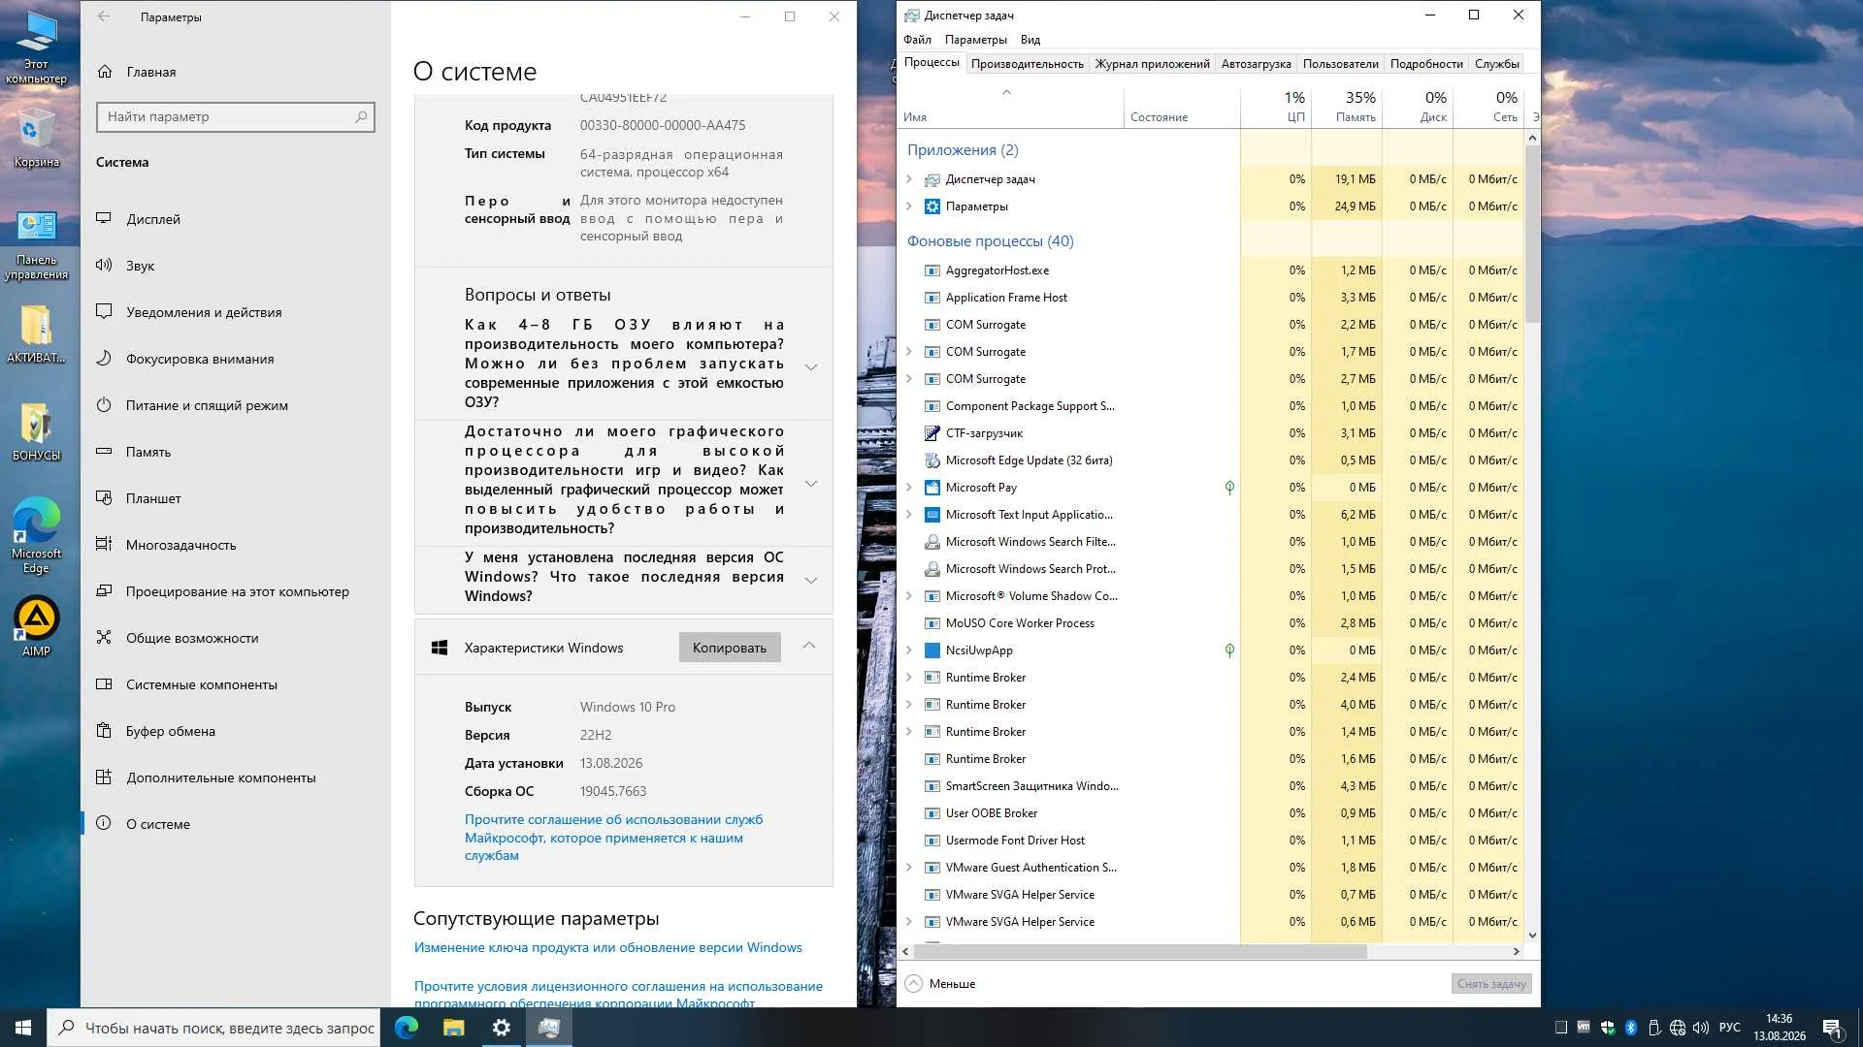Go back with the Settings back arrow

coord(104,16)
